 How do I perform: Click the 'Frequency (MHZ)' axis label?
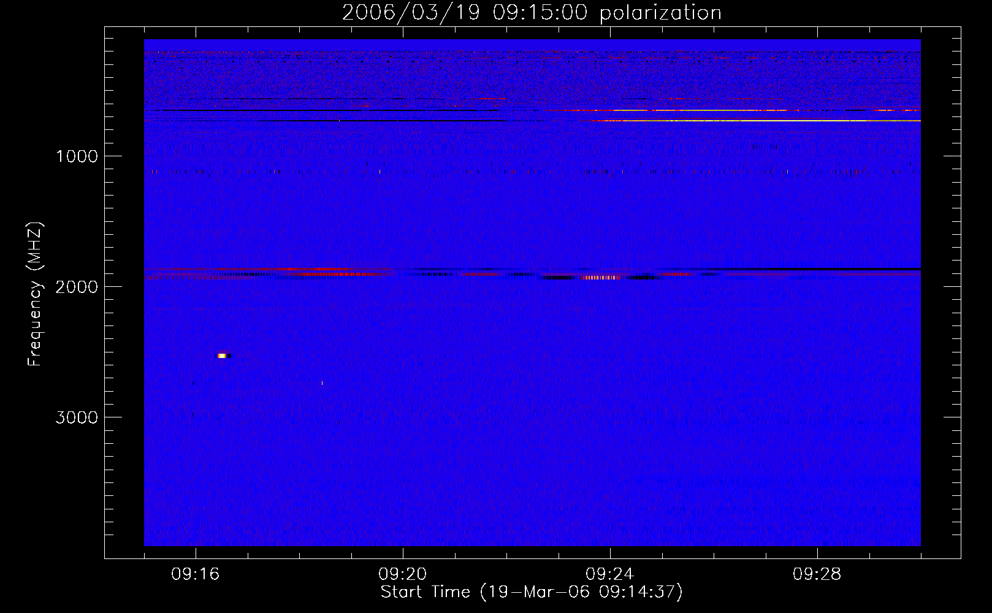coord(36,294)
